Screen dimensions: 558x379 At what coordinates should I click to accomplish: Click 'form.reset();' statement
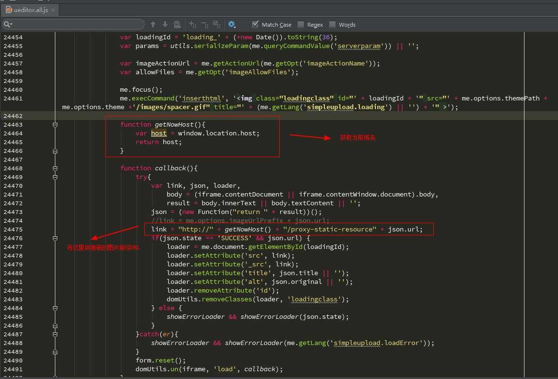point(160,361)
